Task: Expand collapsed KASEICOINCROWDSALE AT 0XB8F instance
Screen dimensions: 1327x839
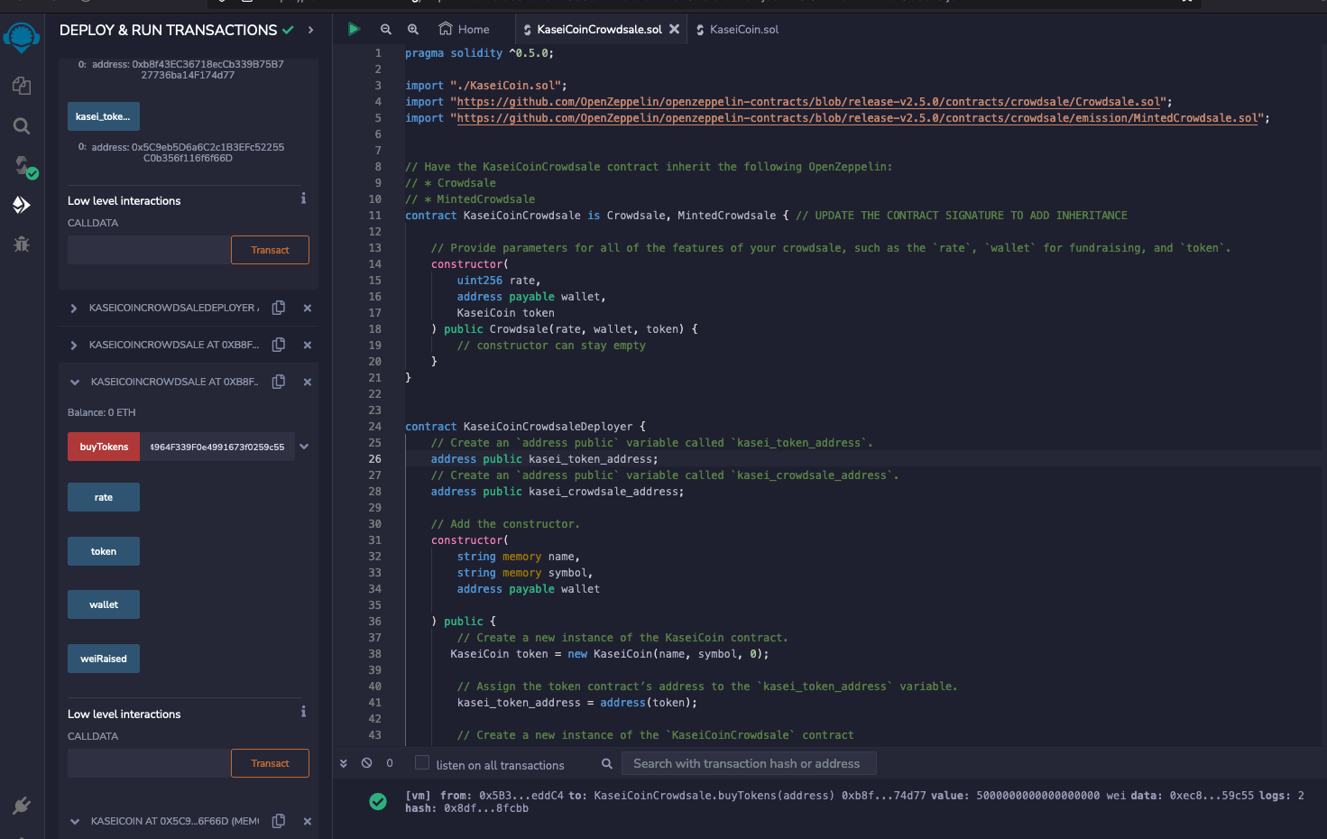Action: click(x=74, y=346)
